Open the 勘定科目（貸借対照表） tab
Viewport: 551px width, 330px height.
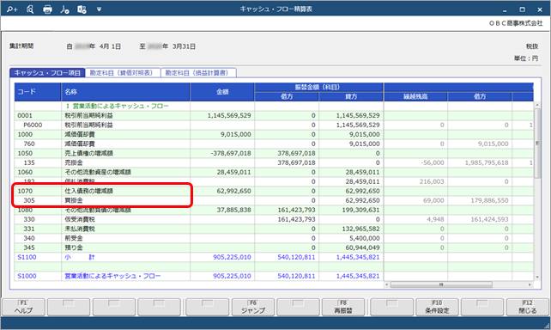[122, 73]
